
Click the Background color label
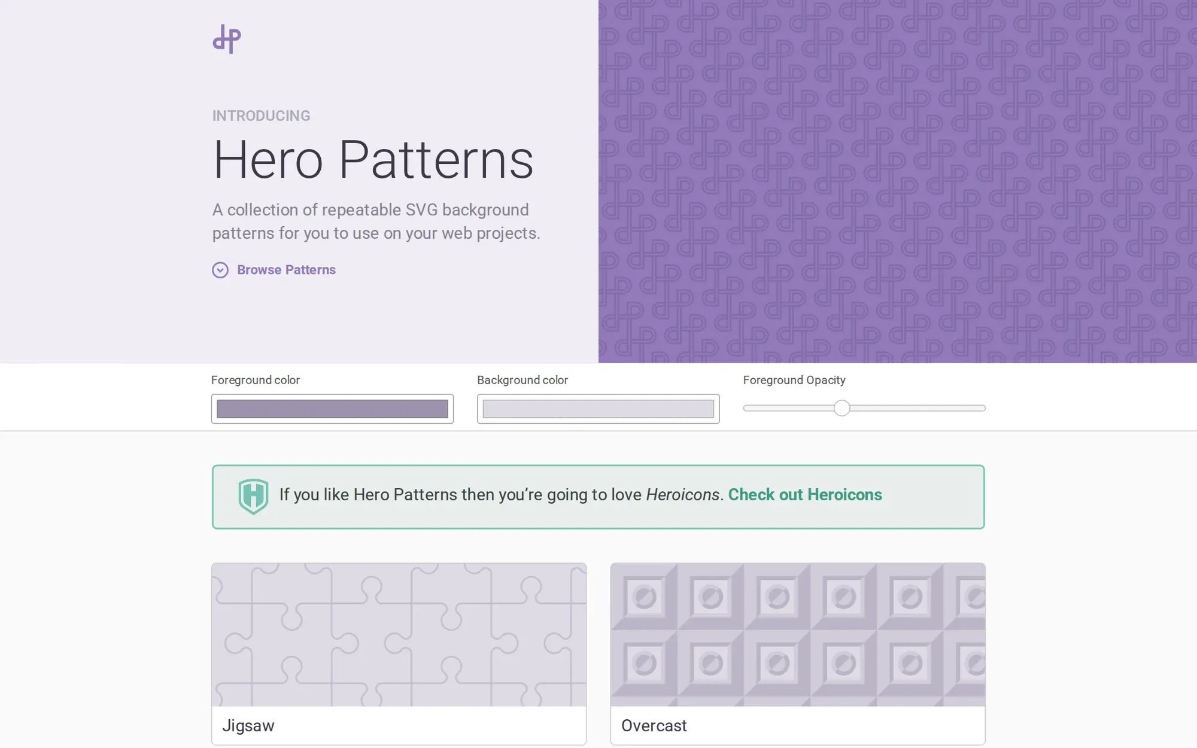522,380
